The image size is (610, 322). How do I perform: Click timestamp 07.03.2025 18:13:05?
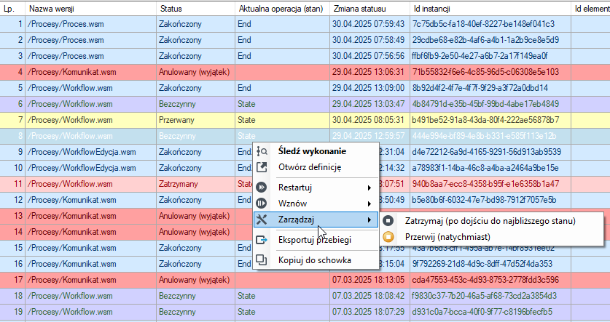pyautogui.click(x=369, y=280)
